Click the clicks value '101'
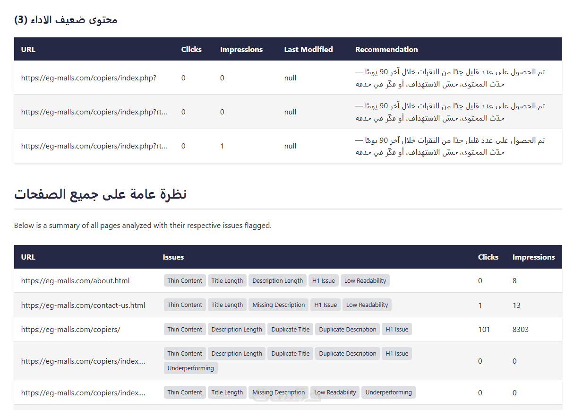 [x=484, y=330]
